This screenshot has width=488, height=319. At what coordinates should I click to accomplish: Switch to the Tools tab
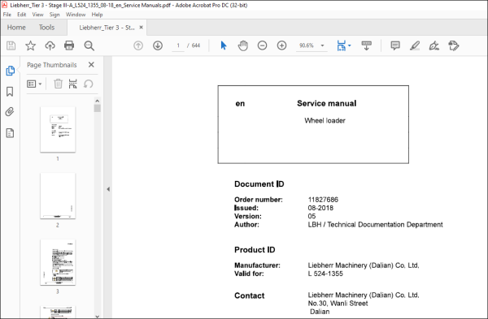click(x=46, y=28)
